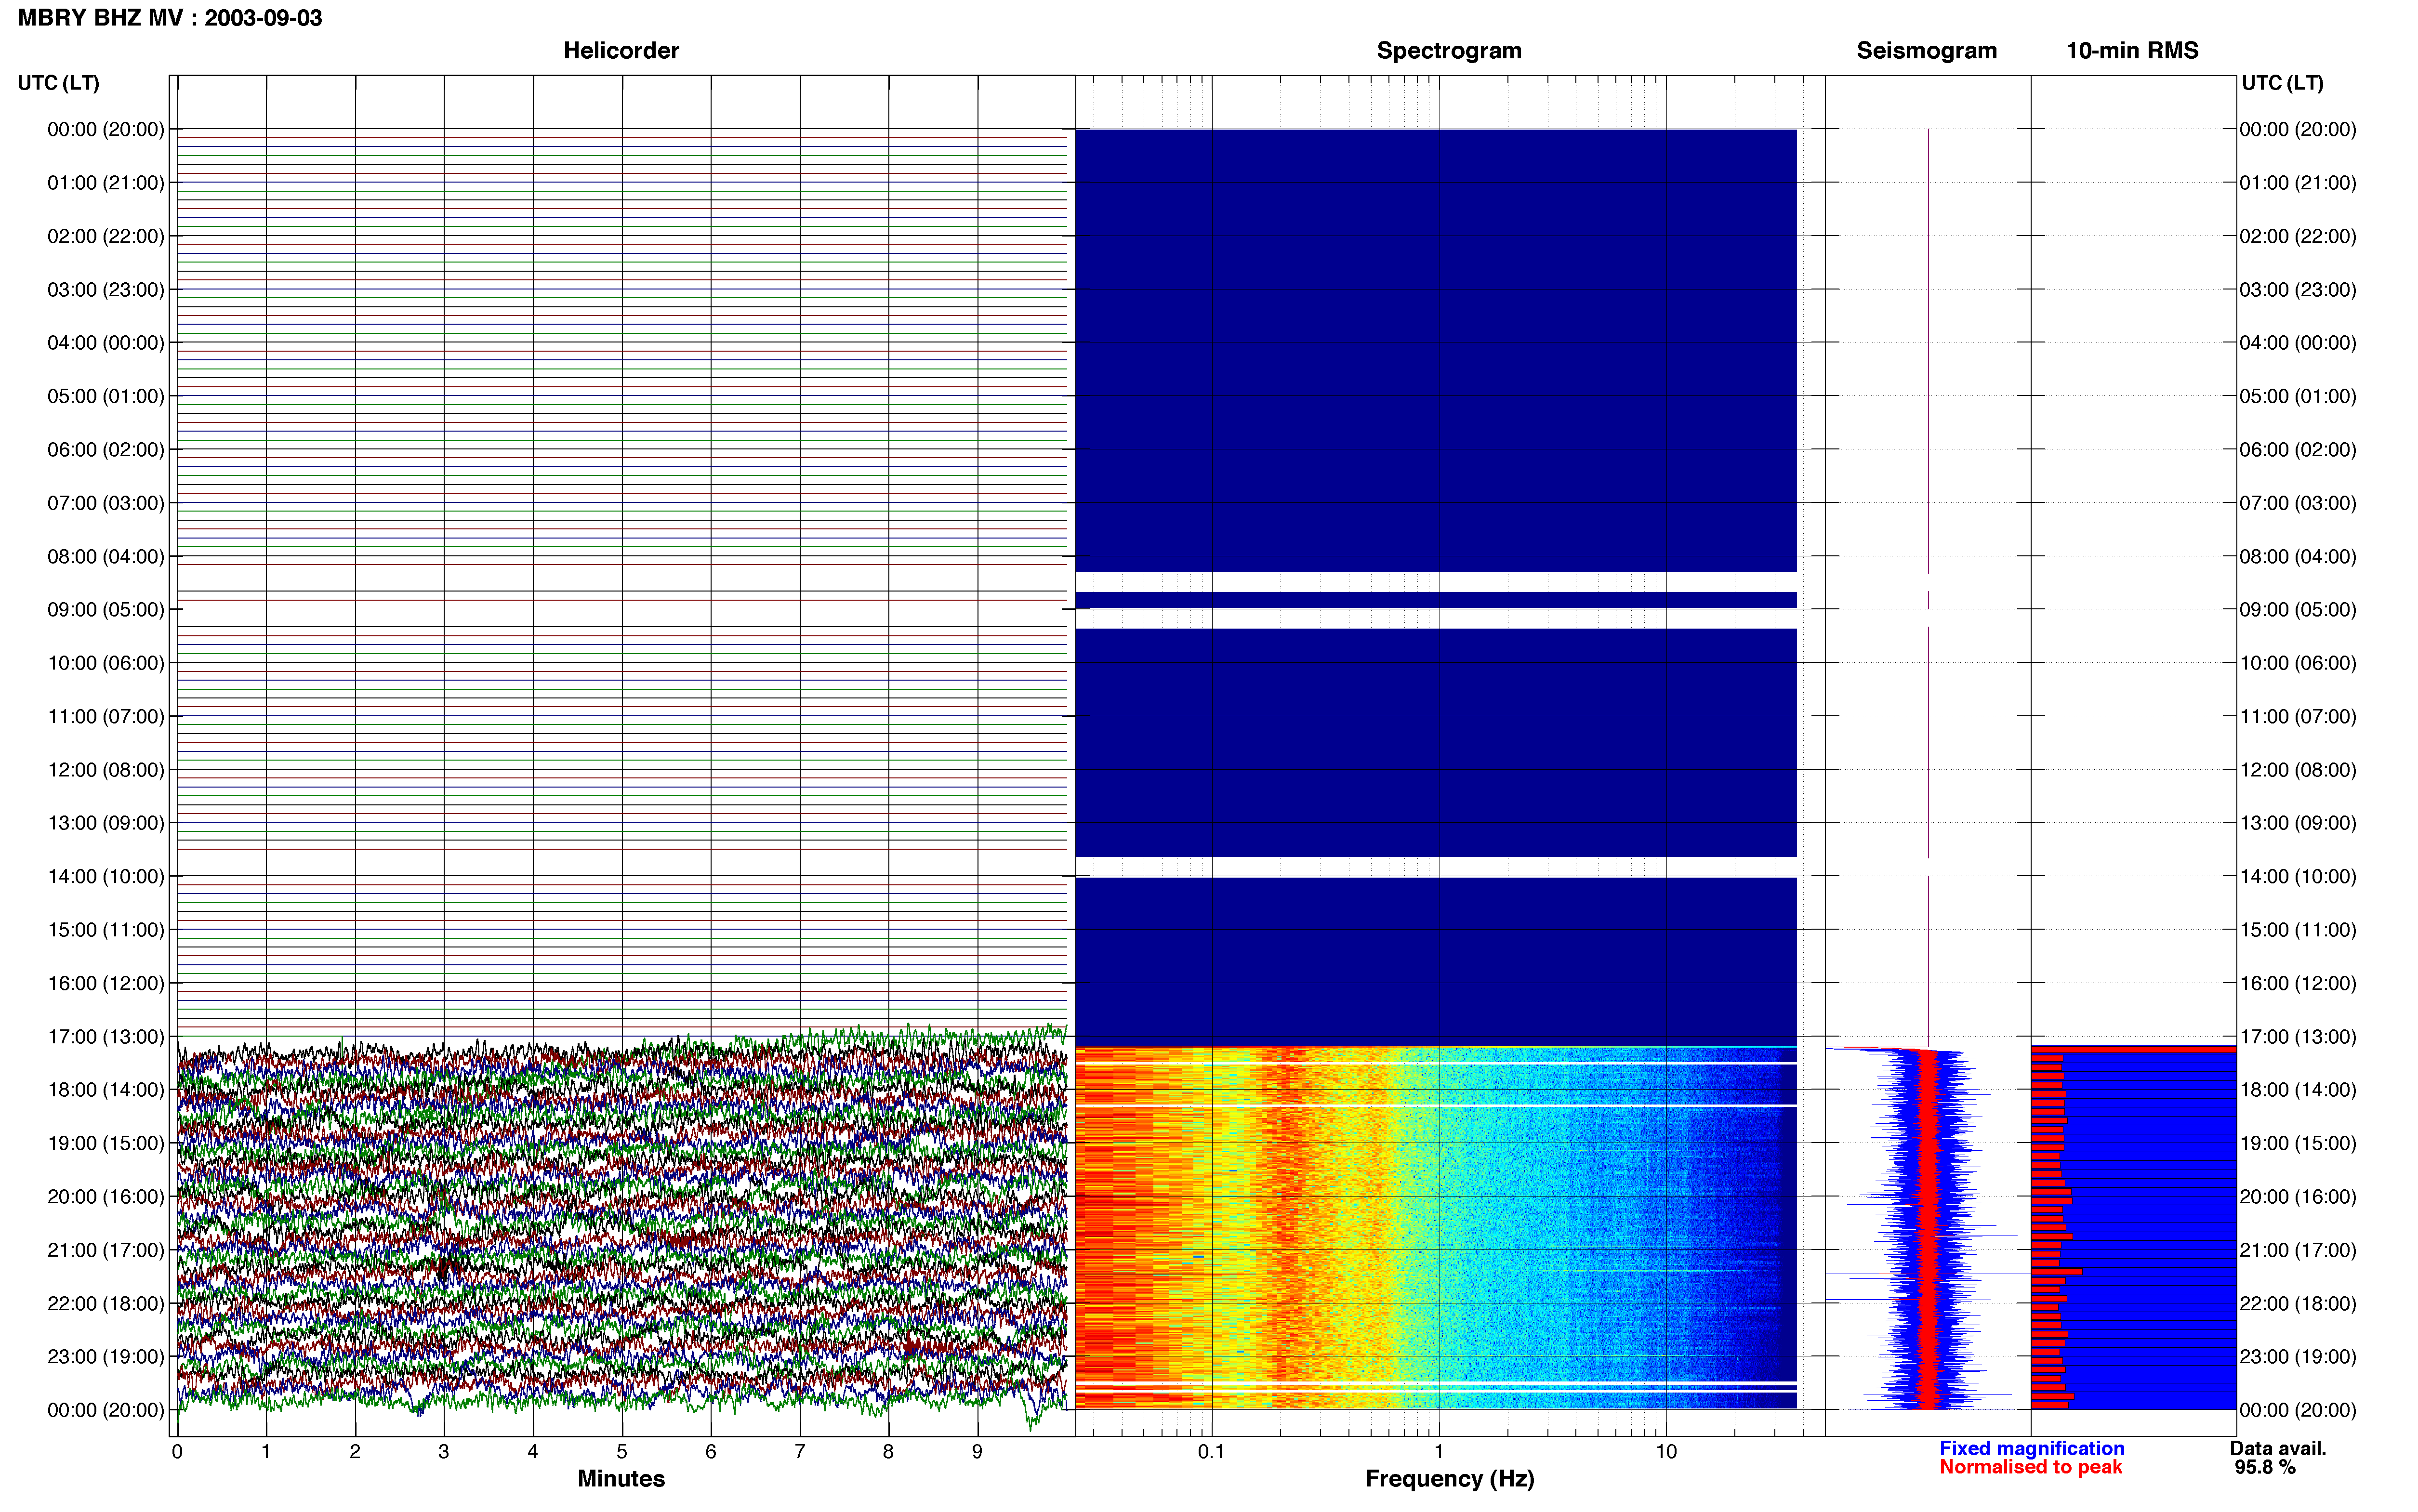Click left axis label '09:00 (05:00)'
This screenshot has width=2418, height=1512.
[x=106, y=610]
